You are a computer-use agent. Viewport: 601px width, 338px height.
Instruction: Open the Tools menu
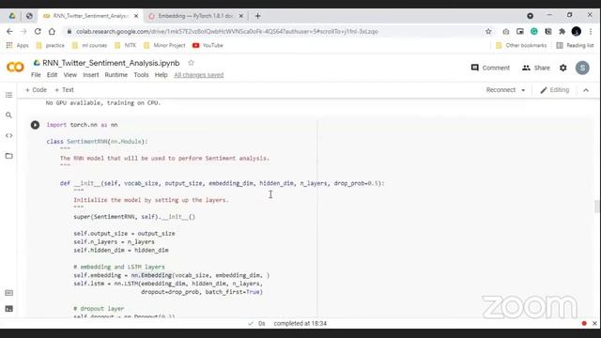click(141, 75)
